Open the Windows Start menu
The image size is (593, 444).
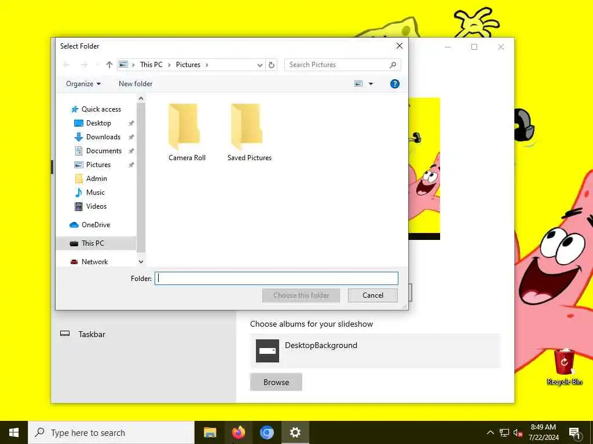coord(14,432)
